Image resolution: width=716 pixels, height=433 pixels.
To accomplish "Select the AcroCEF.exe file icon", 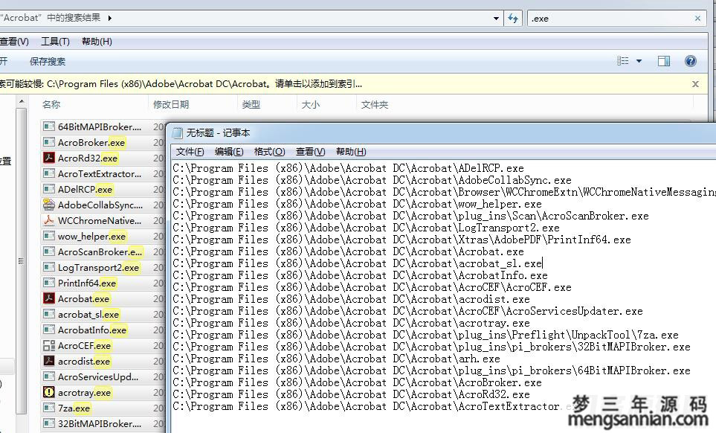I will [49, 345].
